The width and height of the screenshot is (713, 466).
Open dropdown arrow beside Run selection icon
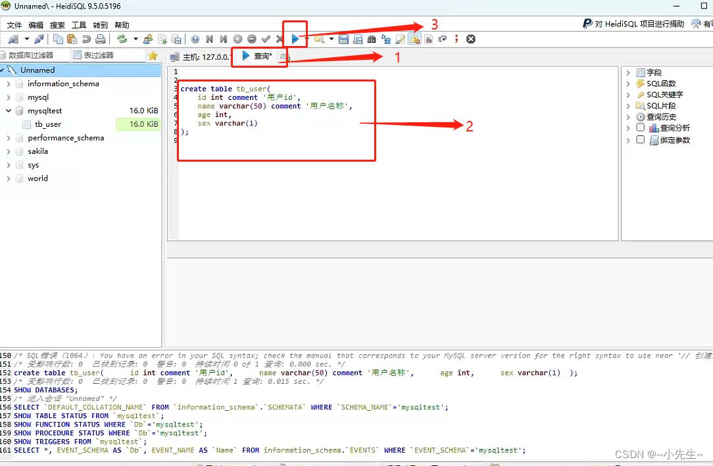click(x=332, y=39)
